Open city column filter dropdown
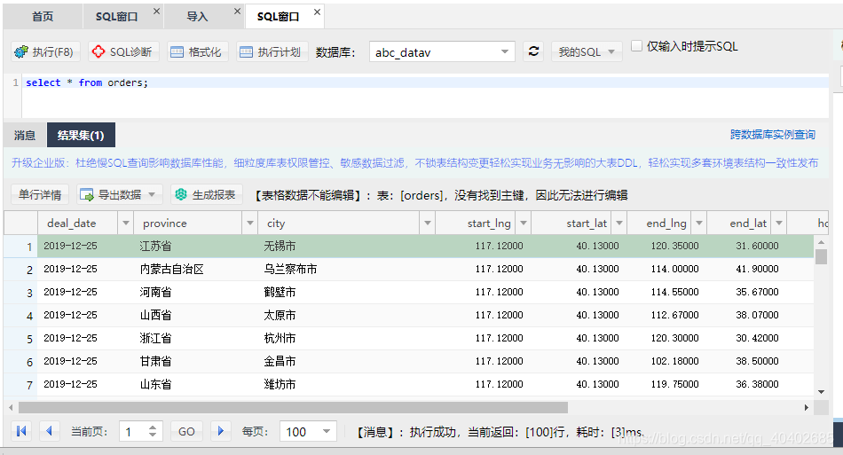This screenshot has width=843, height=455. click(x=428, y=223)
